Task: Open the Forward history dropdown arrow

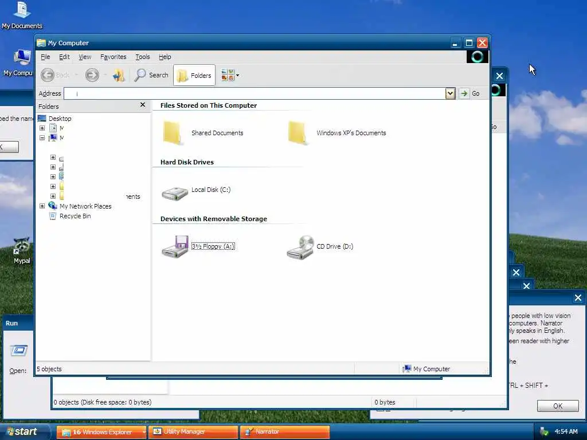Action: (105, 75)
